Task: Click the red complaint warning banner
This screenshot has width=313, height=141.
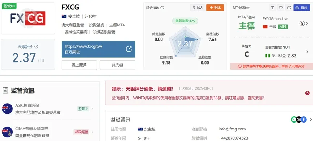Action: pos(271,66)
